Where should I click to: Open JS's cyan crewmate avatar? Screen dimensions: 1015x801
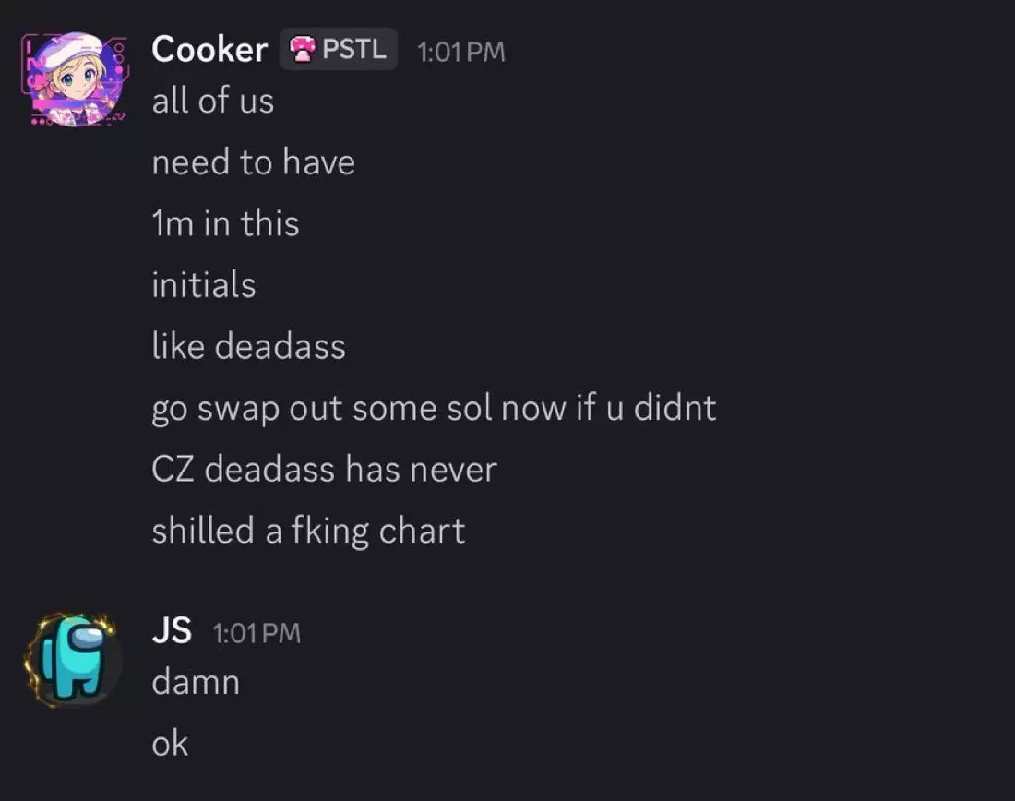click(73, 660)
